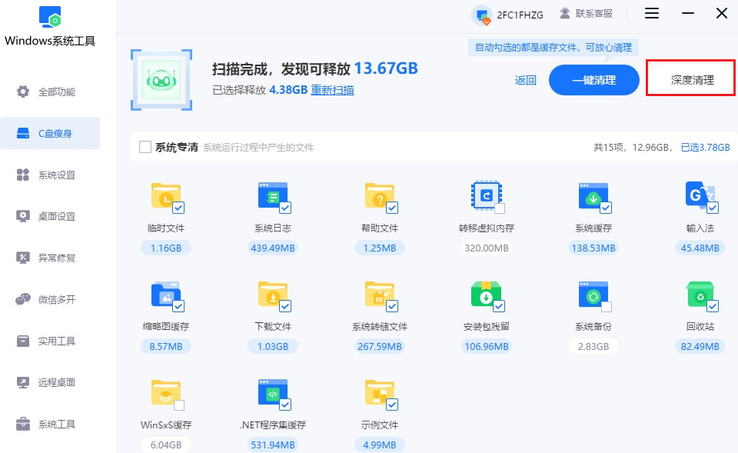Viewport: 738px width, 453px height.
Task: Click the scan robot thumbnail image
Action: tap(161, 78)
